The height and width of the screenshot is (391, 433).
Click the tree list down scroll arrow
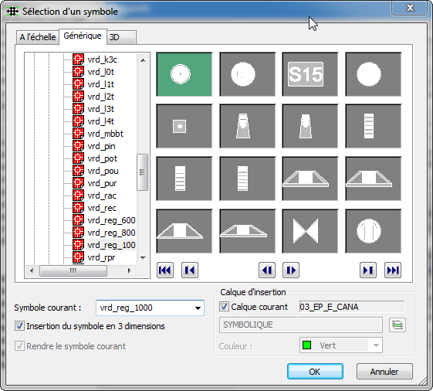[143, 258]
